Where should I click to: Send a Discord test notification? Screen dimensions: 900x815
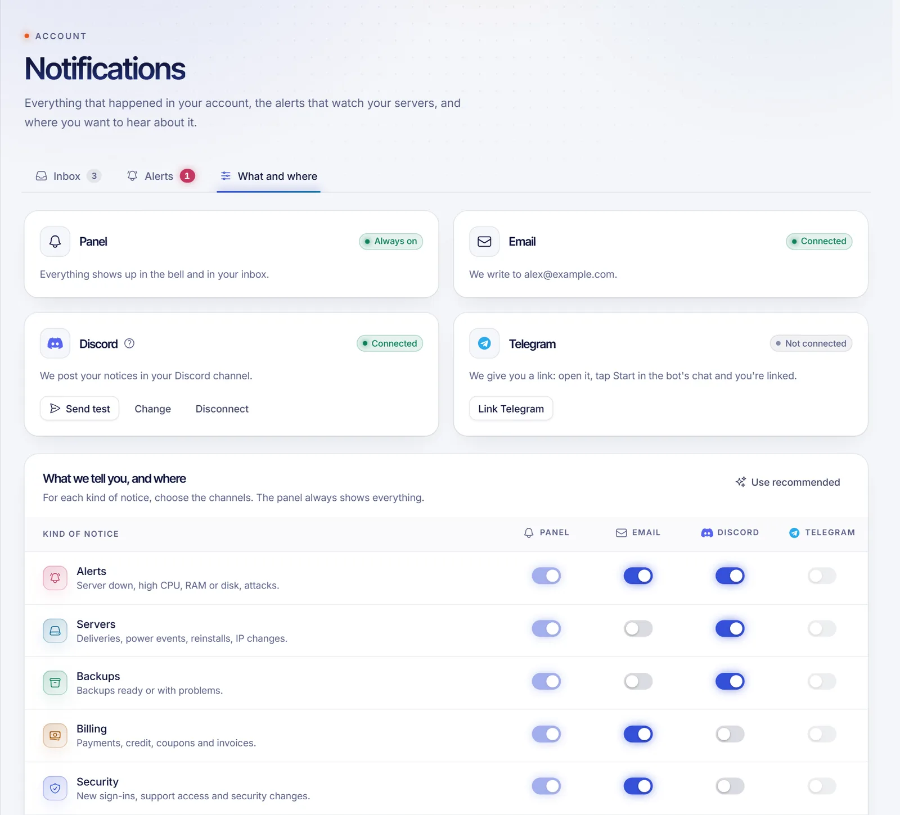(79, 409)
